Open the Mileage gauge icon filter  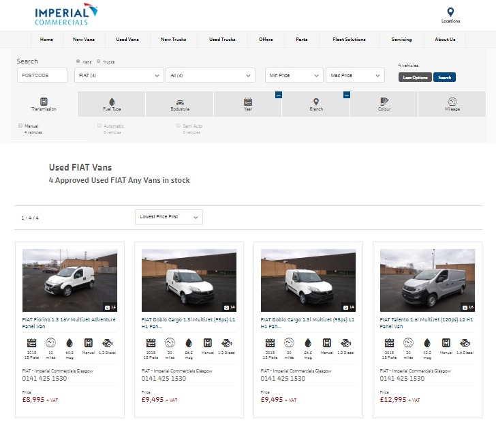(452, 101)
